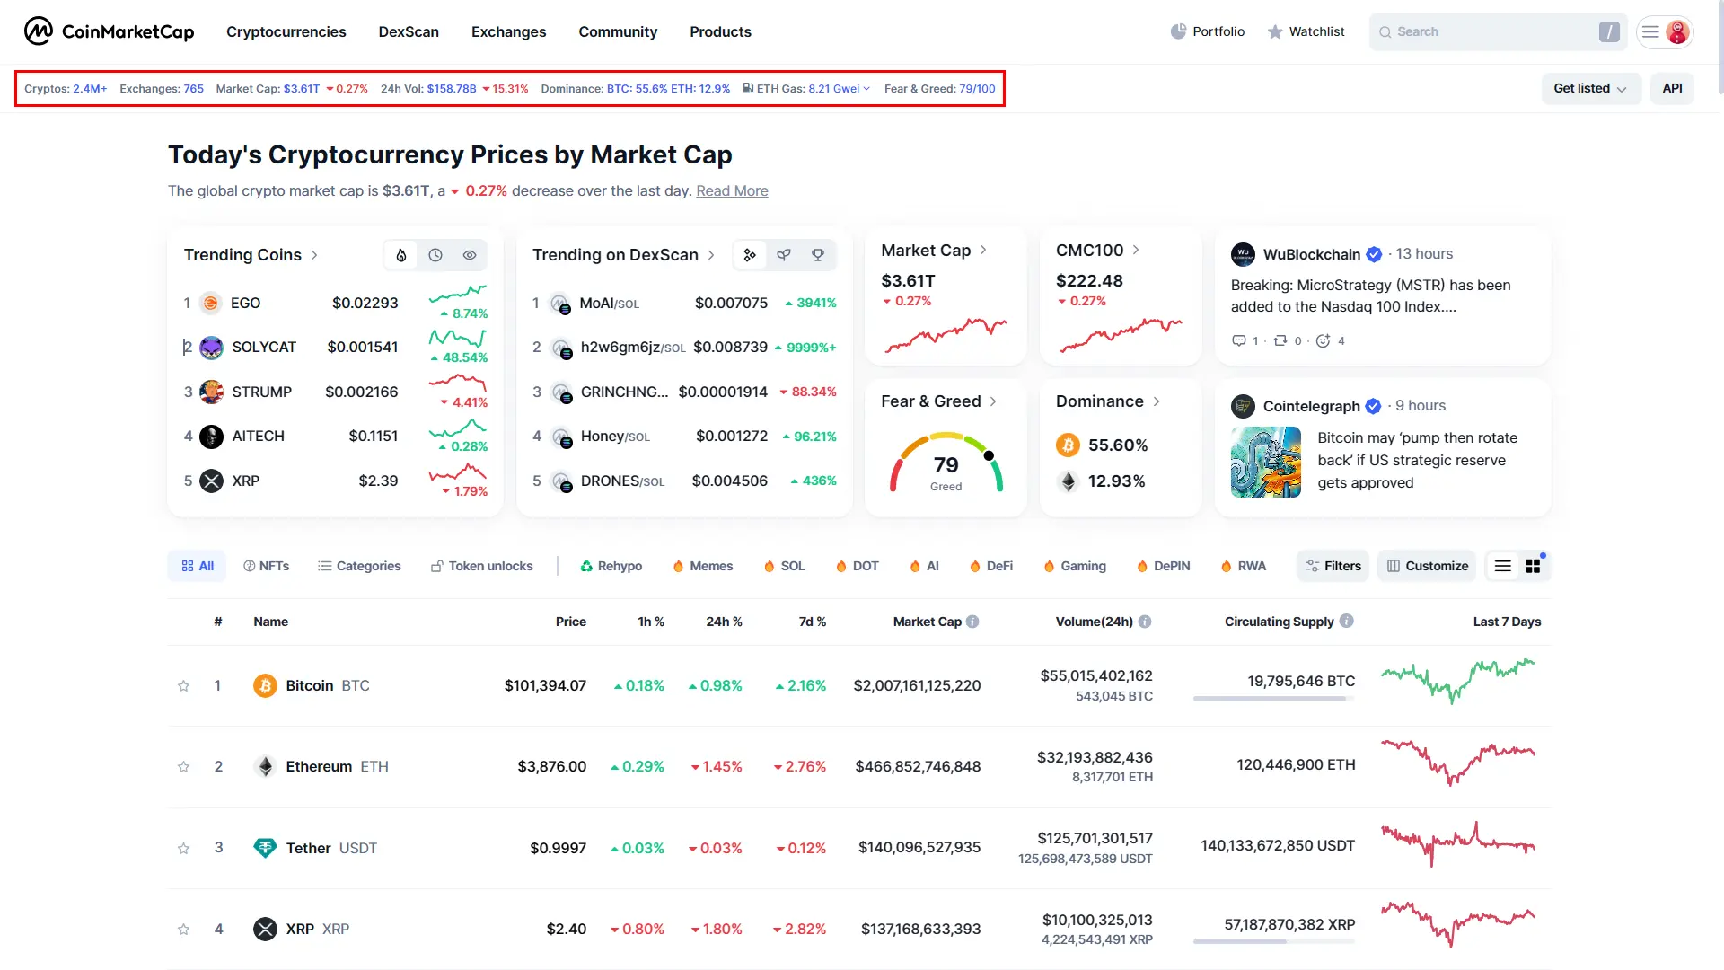Open the Portfolio pie icon
The image size is (1724, 970).
click(x=1179, y=31)
